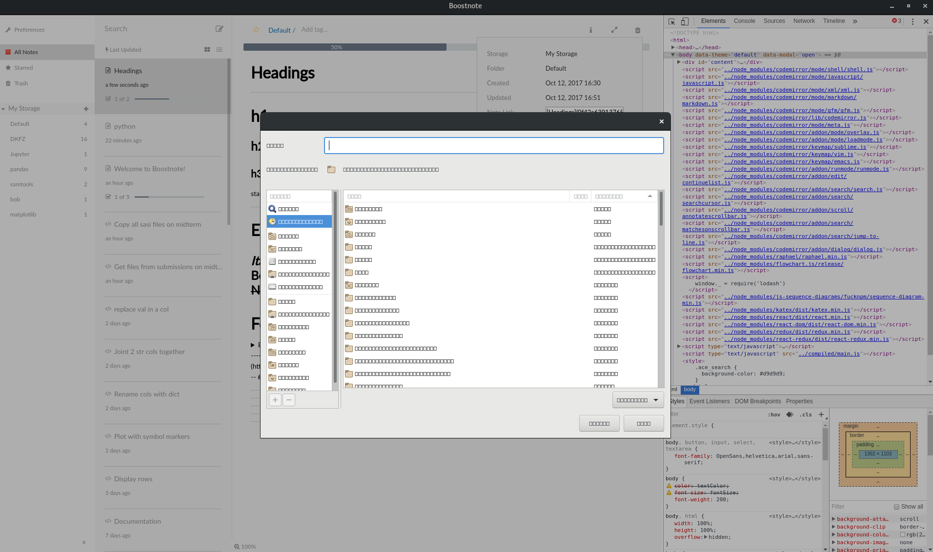The height and width of the screenshot is (552, 933).
Task: Show more DevTools tabs with double chevron
Action: (x=855, y=21)
